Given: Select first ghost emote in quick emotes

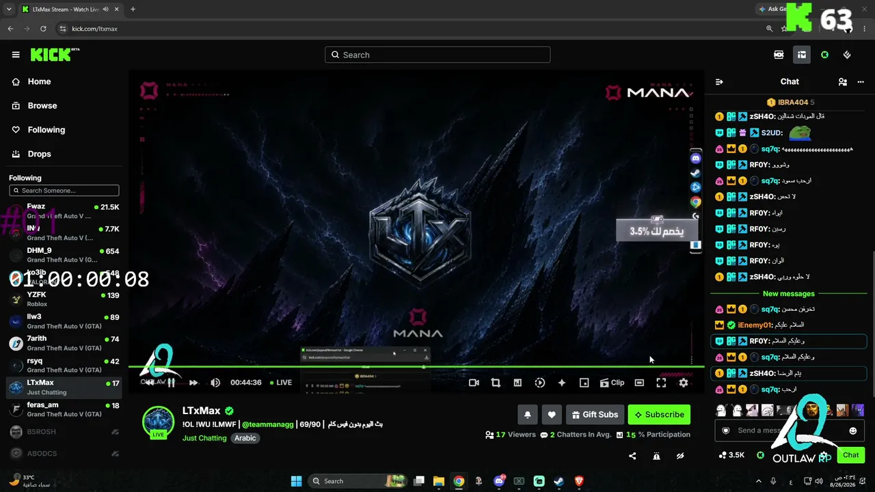Looking at the screenshot, I should point(721,410).
